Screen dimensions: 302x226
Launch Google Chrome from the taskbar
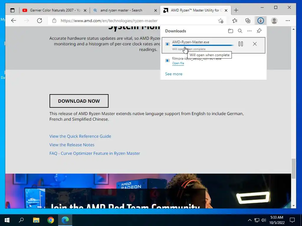[51, 220]
